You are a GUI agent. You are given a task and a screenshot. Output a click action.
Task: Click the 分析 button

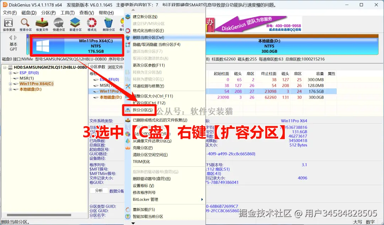coord(99,191)
